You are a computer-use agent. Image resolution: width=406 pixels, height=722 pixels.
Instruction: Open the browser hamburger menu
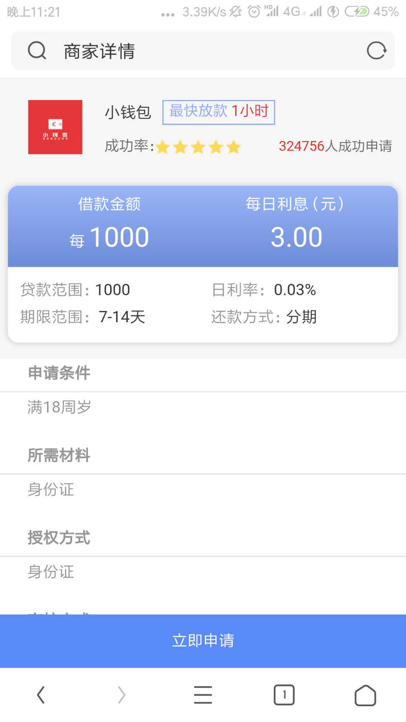coord(203,695)
